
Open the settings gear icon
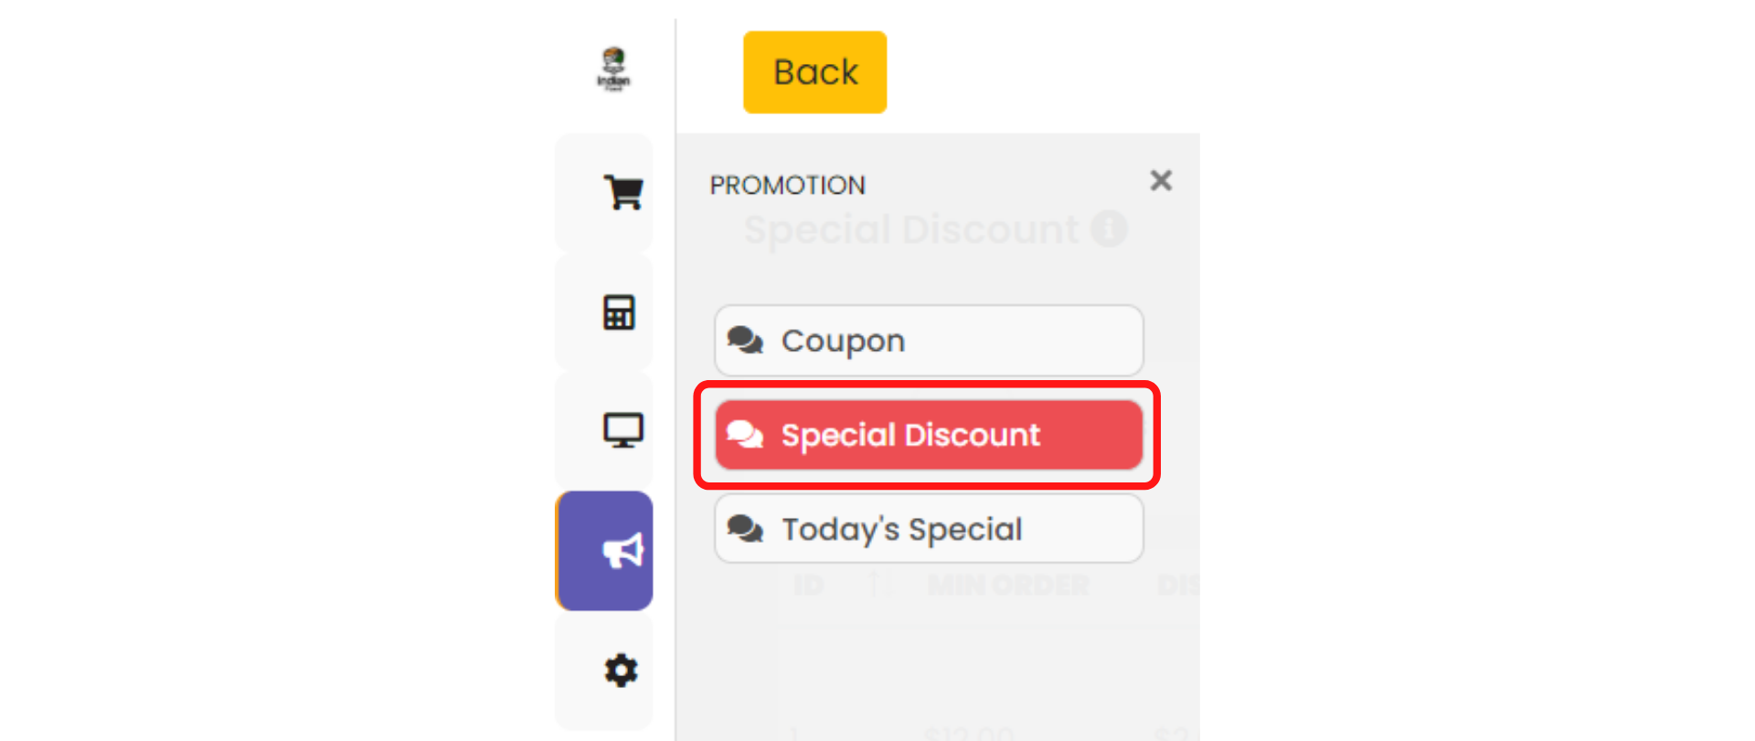[x=621, y=671]
